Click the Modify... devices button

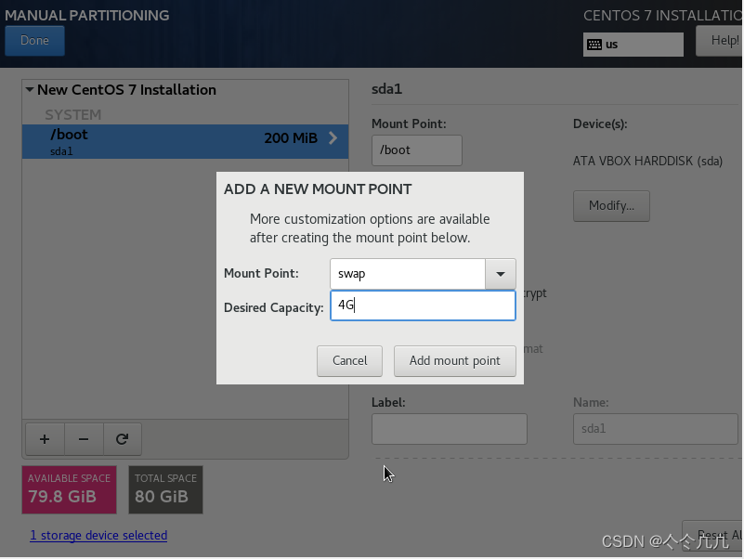[x=611, y=206]
